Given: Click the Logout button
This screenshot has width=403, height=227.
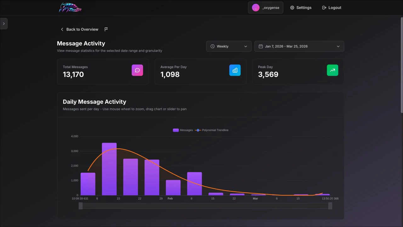Looking at the screenshot, I should tap(332, 7).
